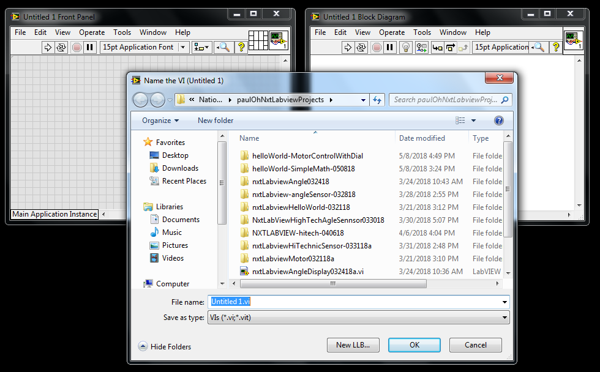Open help in the save dialog

pyautogui.click(x=498, y=121)
